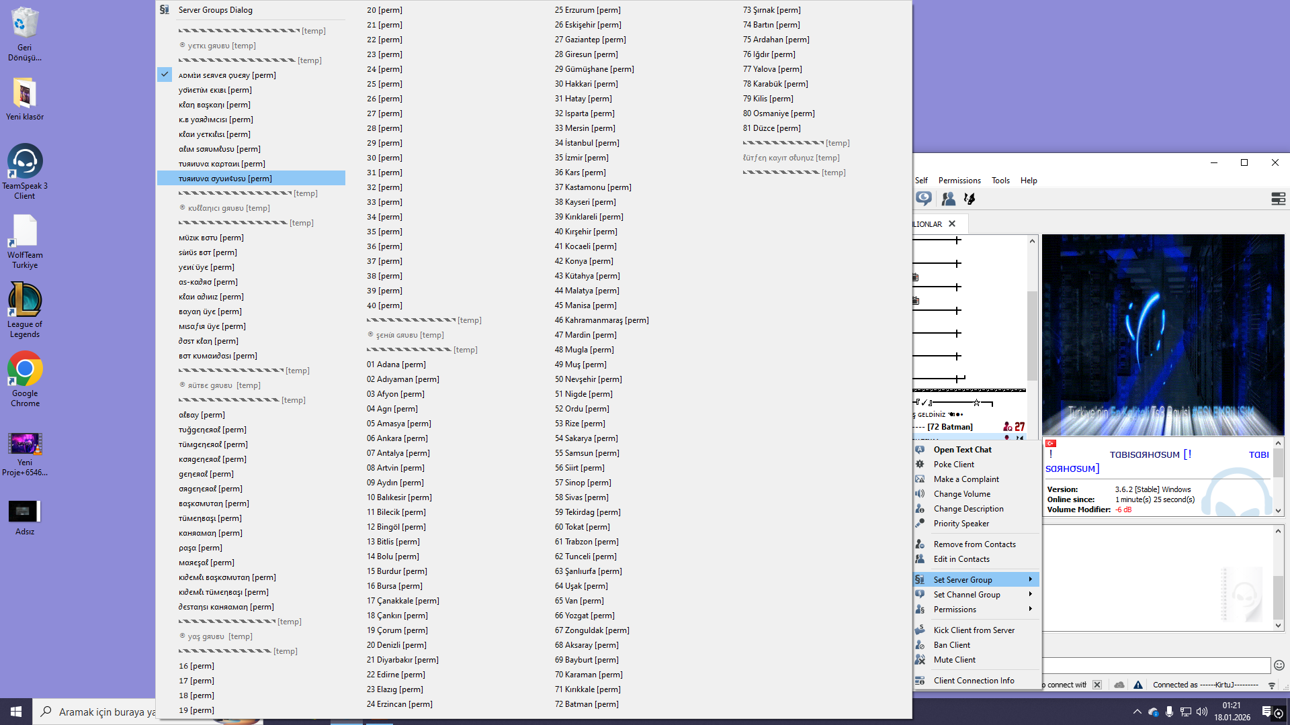
Task: Open the Geri Dönüşüm recycle bin icon
Action: point(25,34)
